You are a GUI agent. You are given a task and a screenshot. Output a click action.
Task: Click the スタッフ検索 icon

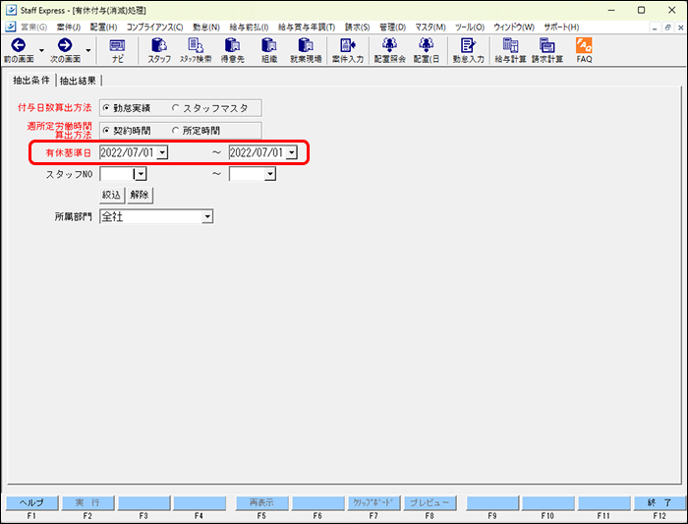[x=195, y=49]
